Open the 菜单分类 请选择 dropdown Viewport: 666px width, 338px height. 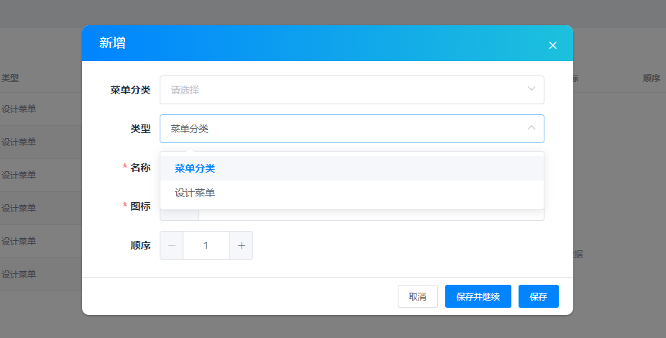352,90
